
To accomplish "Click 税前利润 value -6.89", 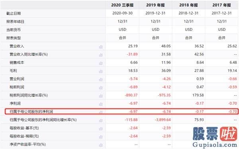I will [133, 87].
